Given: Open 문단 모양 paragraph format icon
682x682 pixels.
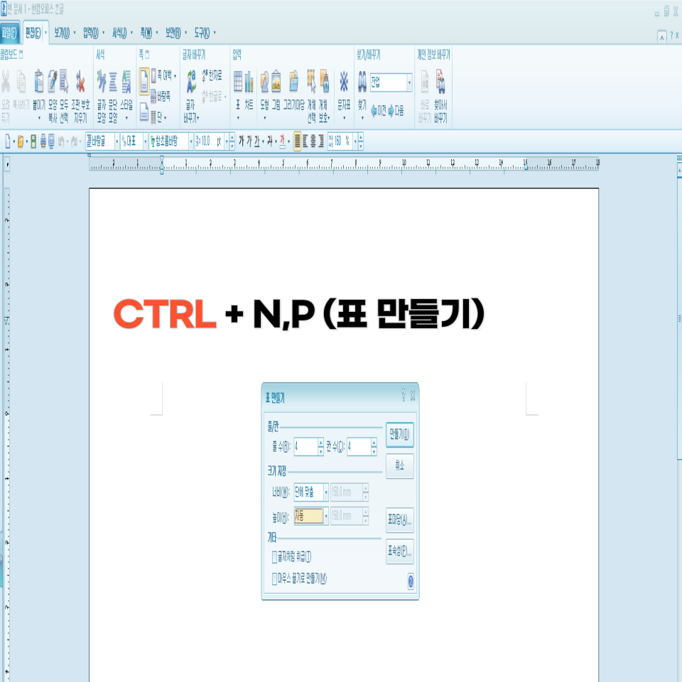Looking at the screenshot, I should 113,82.
